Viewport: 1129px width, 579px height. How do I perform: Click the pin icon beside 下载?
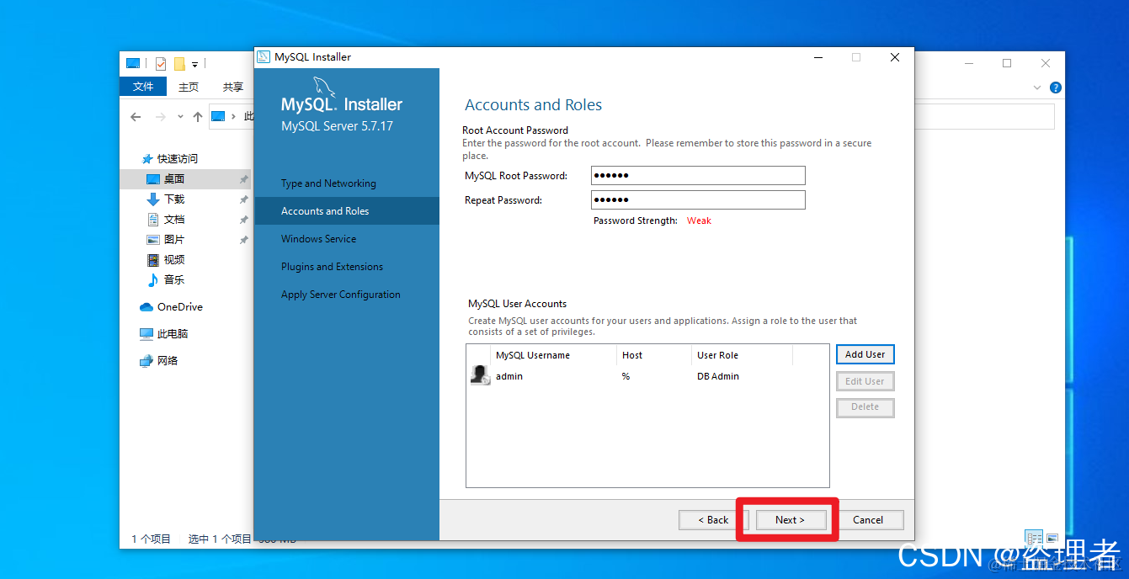point(243,199)
